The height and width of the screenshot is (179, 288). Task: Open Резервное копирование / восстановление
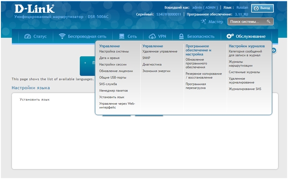tap(203, 76)
